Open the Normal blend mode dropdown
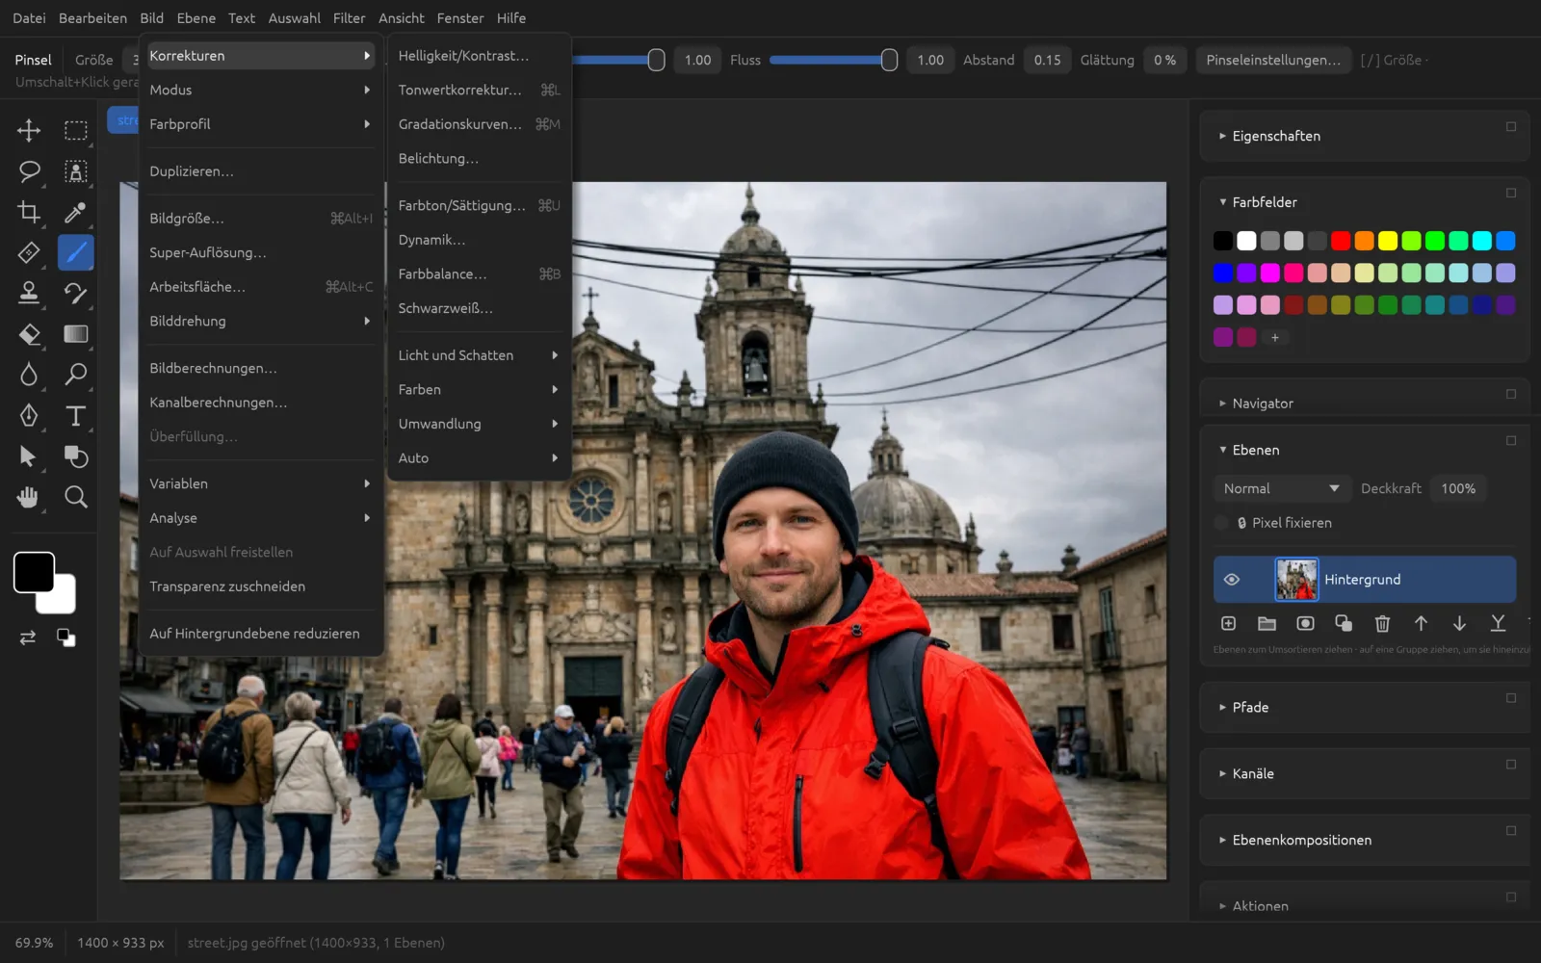1541x963 pixels. tap(1280, 488)
